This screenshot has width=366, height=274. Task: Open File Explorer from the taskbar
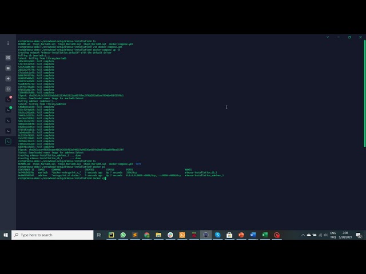158,235
